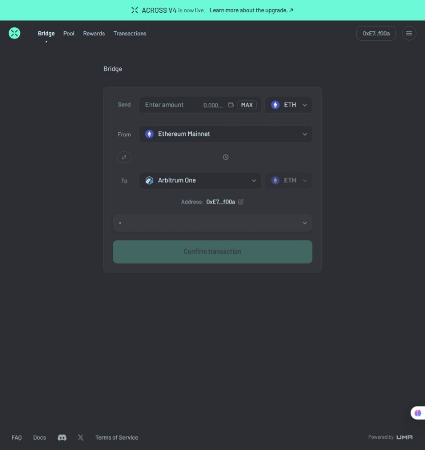Click the Across X icon in the banner

134,10
